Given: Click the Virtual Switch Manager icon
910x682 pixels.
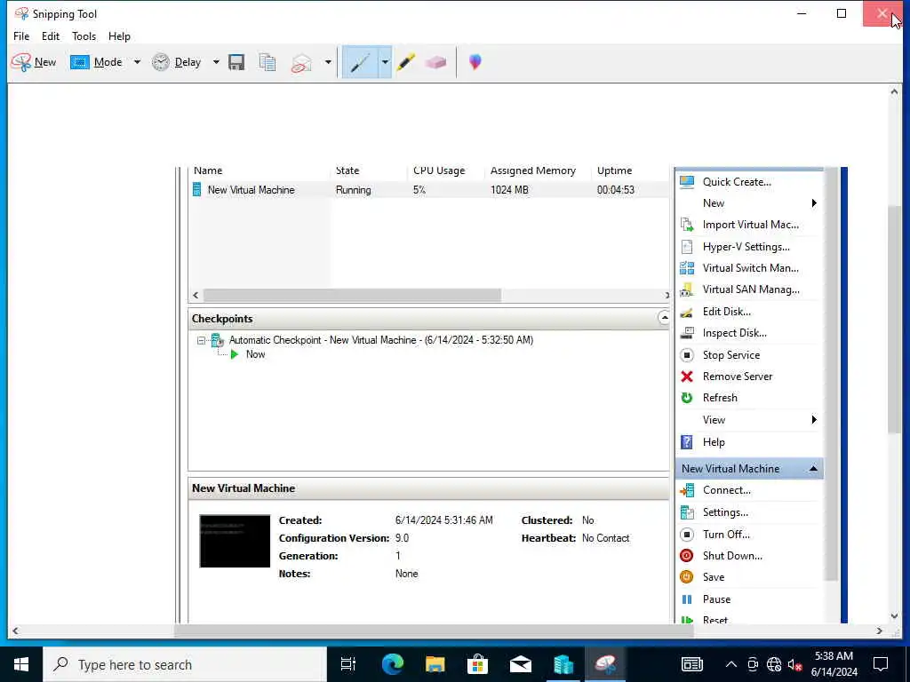Looking at the screenshot, I should pos(687,268).
